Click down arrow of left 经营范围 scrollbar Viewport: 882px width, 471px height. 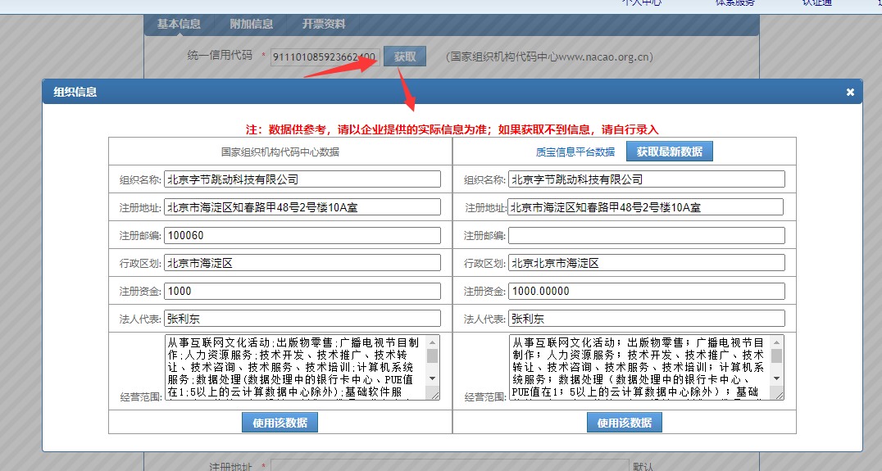tap(433, 378)
